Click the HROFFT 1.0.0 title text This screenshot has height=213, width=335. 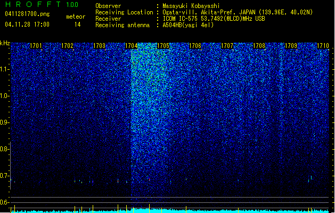42,4
